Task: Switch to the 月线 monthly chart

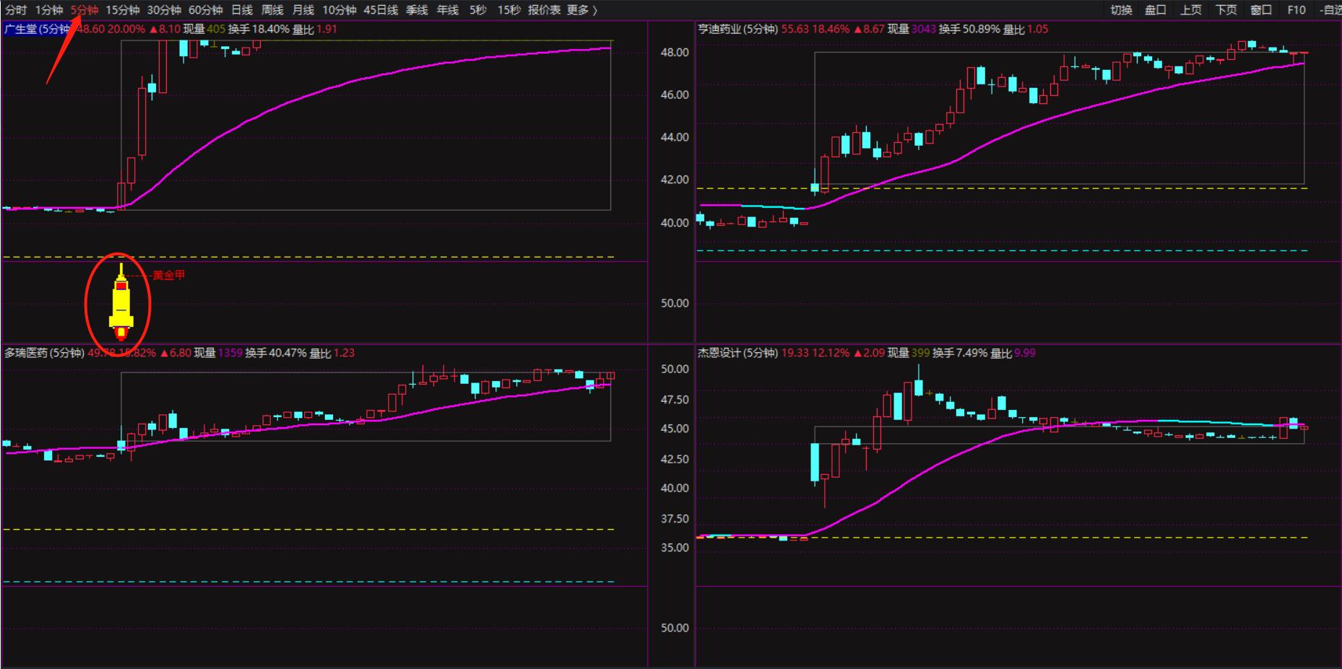Action: tap(303, 10)
